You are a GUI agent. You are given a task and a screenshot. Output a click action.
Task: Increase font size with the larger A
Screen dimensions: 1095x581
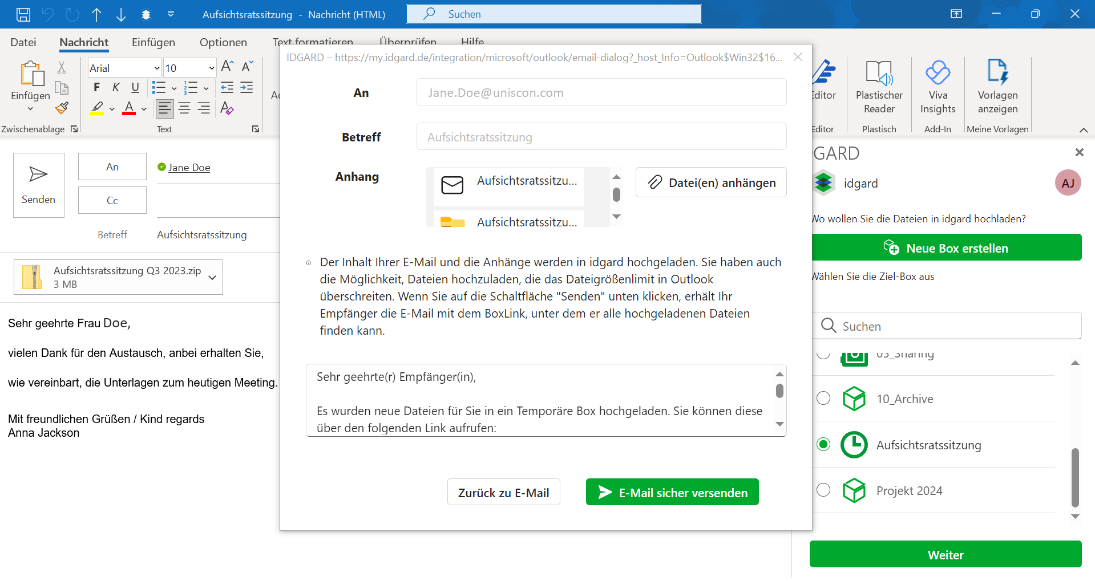click(x=227, y=67)
